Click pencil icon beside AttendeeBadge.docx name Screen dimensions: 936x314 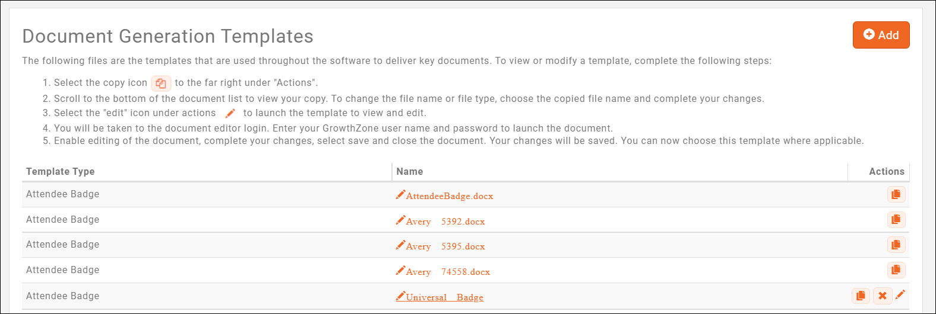click(401, 194)
